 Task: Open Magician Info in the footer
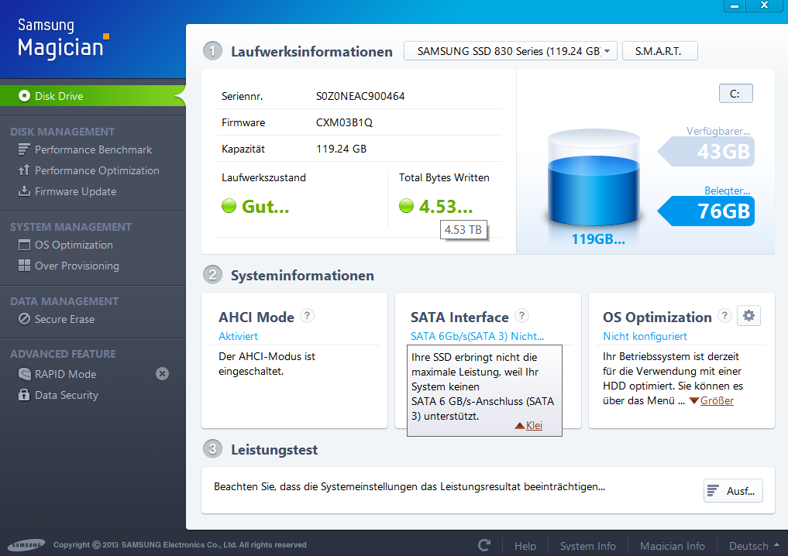673,546
